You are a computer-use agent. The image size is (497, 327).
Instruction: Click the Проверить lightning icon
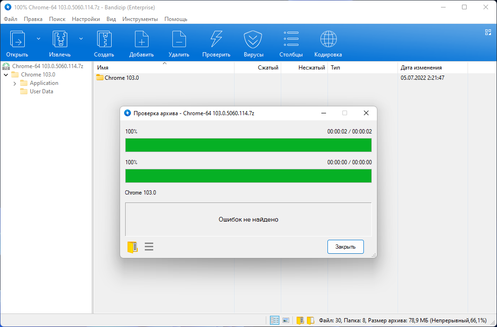(216, 40)
